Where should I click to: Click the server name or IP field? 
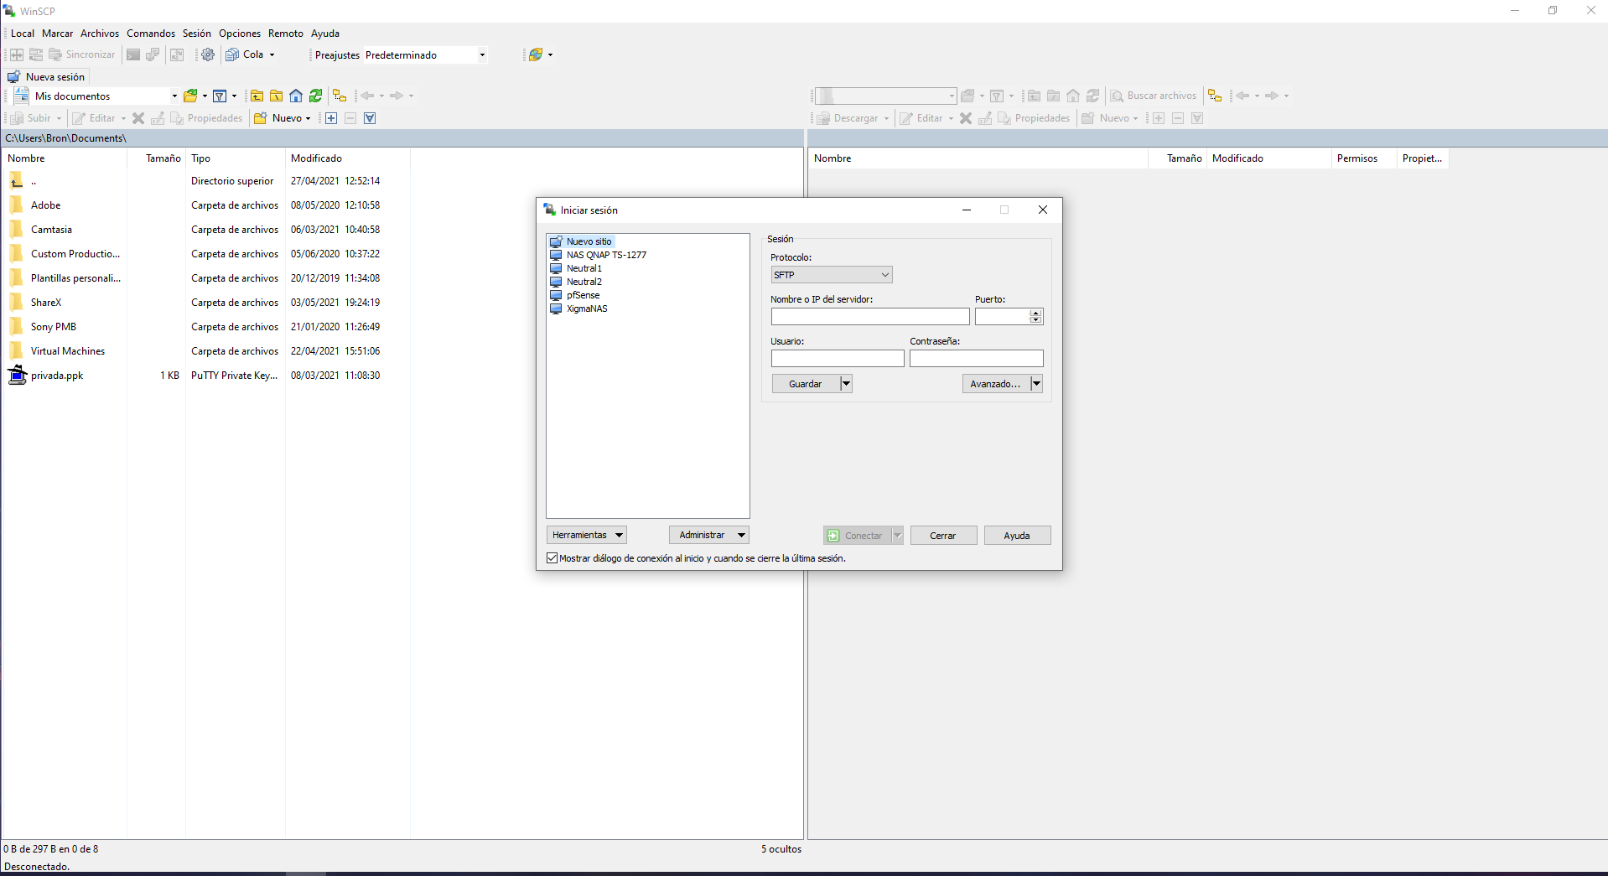869,317
